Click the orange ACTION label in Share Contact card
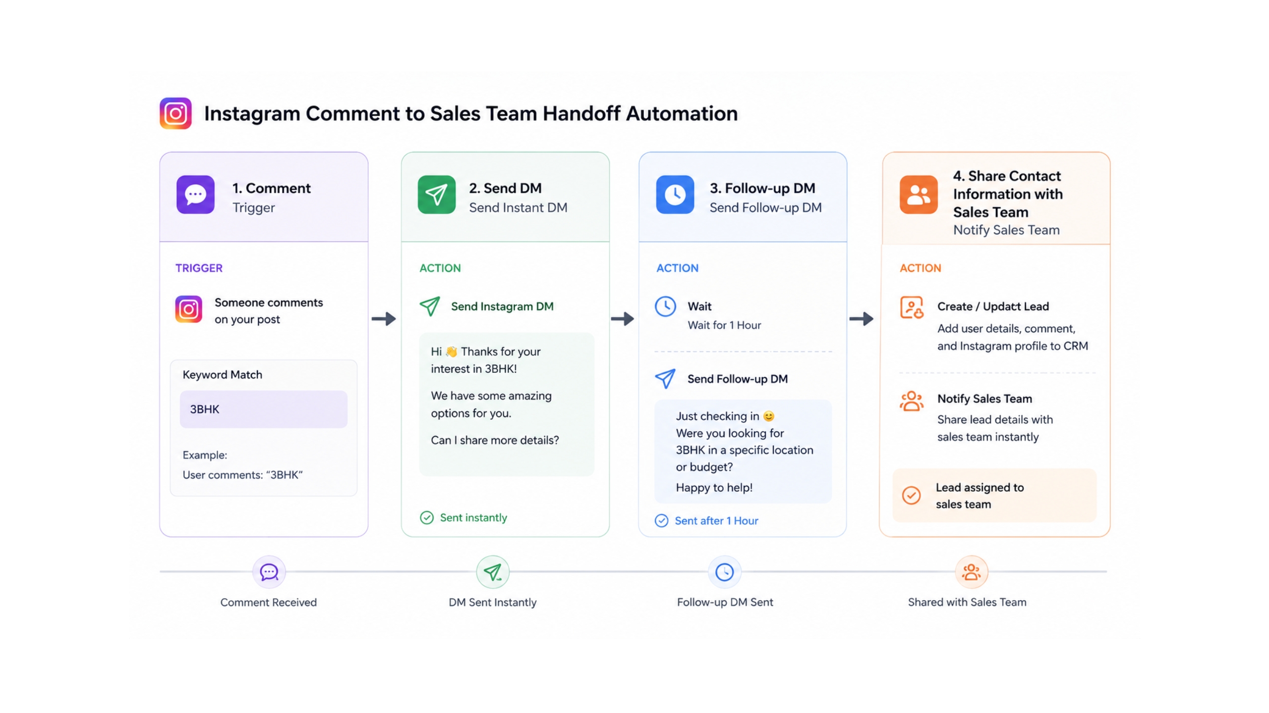Image resolution: width=1269 pixels, height=713 pixels. [920, 268]
